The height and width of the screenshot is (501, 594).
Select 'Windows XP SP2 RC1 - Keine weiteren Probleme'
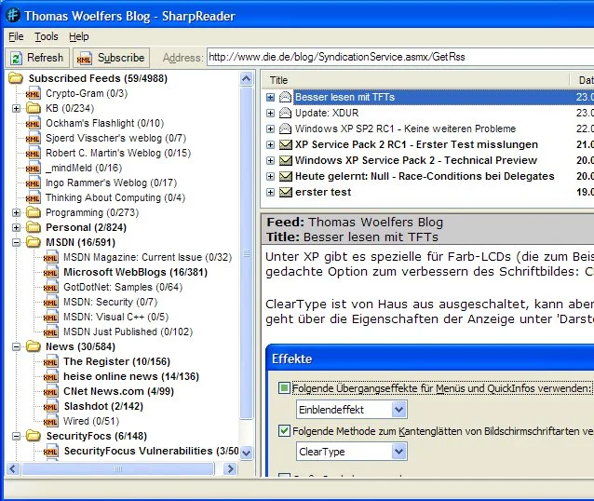click(405, 129)
